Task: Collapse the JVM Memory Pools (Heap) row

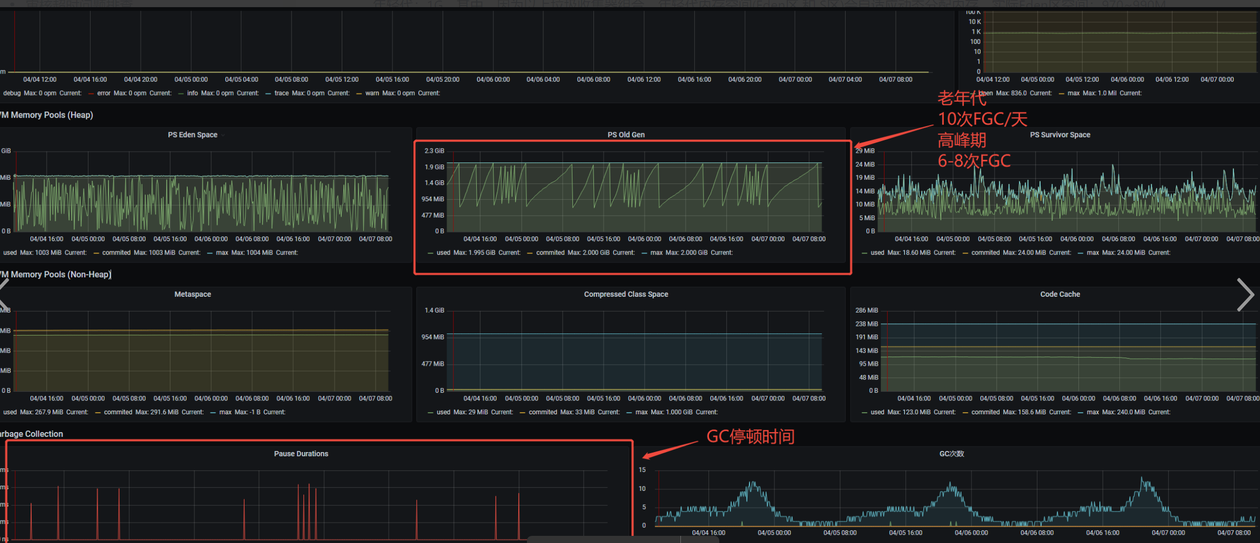Action: pos(47,115)
